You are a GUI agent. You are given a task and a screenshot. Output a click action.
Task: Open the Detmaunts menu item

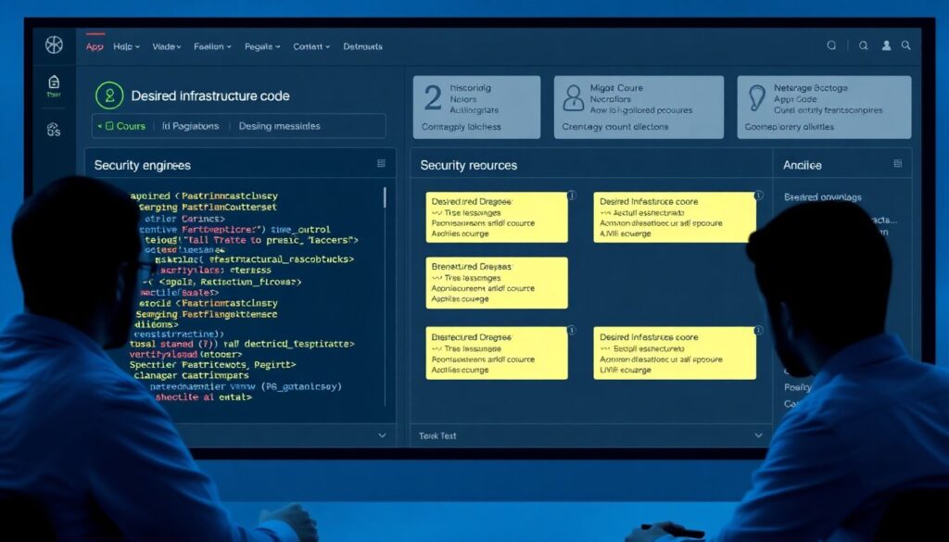click(362, 46)
